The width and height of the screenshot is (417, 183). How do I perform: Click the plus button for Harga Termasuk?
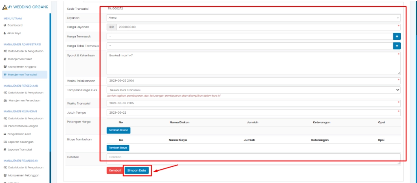pyautogui.click(x=397, y=37)
